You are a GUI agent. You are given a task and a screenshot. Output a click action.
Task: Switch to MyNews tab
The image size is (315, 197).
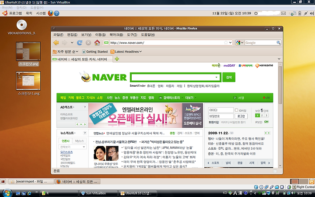pos(79,141)
